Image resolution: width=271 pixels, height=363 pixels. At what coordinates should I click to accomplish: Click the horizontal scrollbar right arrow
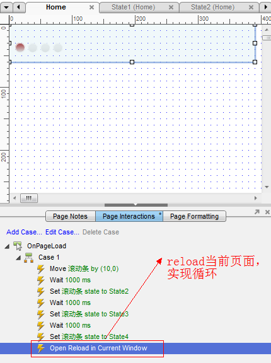[255, 198]
